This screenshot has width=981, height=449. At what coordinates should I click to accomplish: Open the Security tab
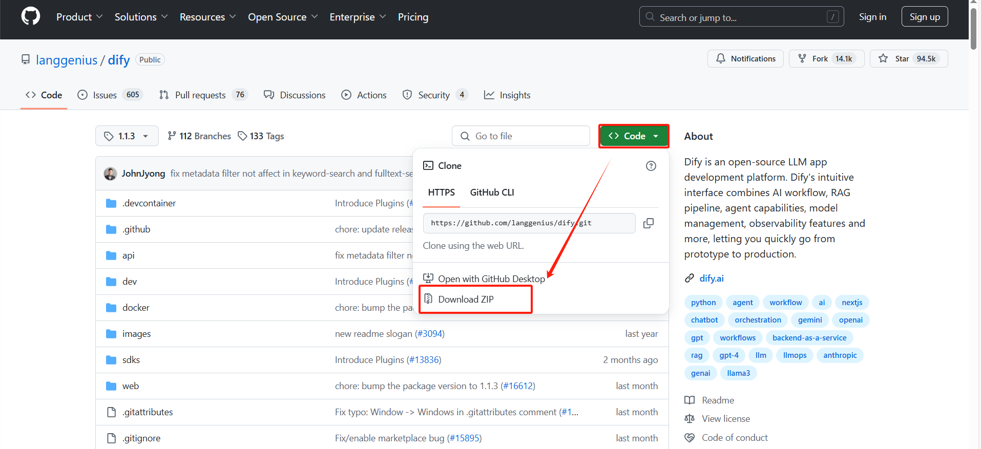(435, 95)
